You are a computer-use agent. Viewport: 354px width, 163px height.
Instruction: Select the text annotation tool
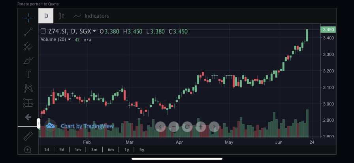tap(28, 74)
